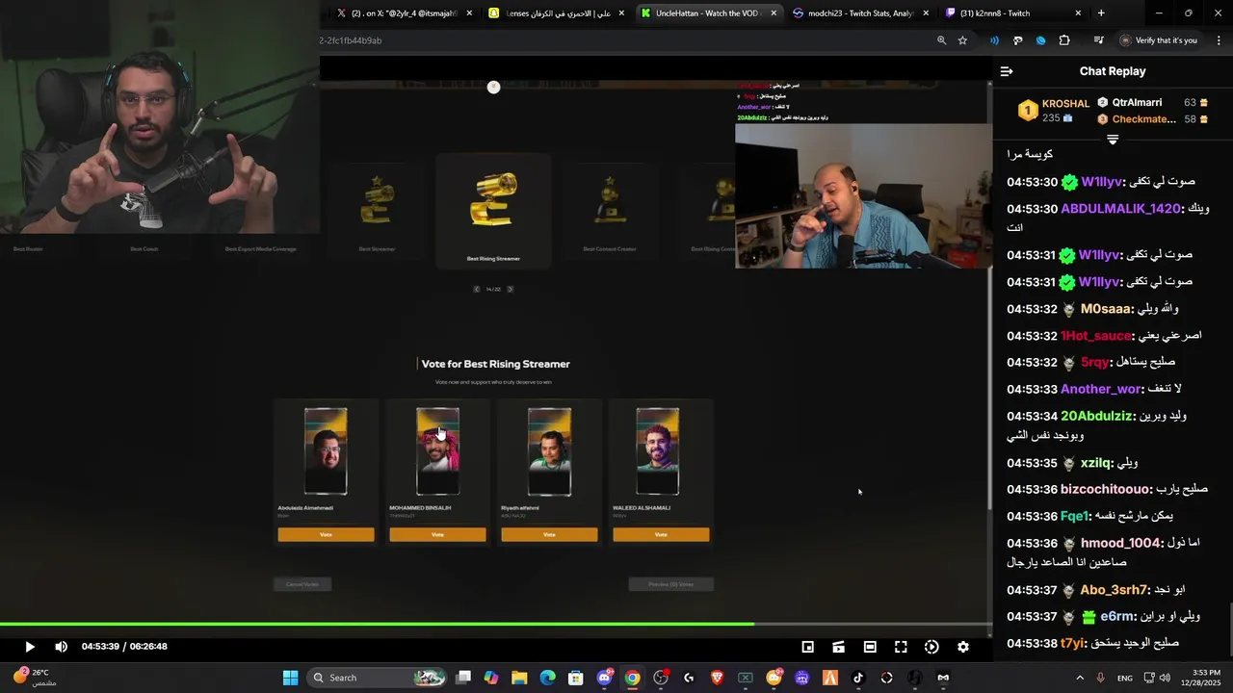Viewport: 1233px width, 693px height.
Task: Click the e6rm username in chat
Action: click(1117, 616)
